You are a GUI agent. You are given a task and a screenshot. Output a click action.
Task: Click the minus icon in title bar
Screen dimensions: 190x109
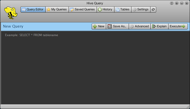coord(182,3)
